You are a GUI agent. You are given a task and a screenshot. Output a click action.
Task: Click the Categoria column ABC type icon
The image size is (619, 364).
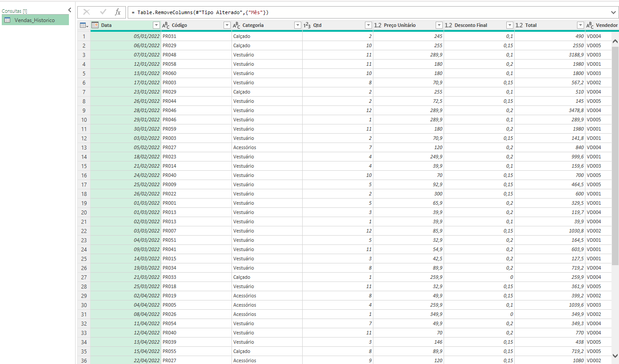(237, 25)
